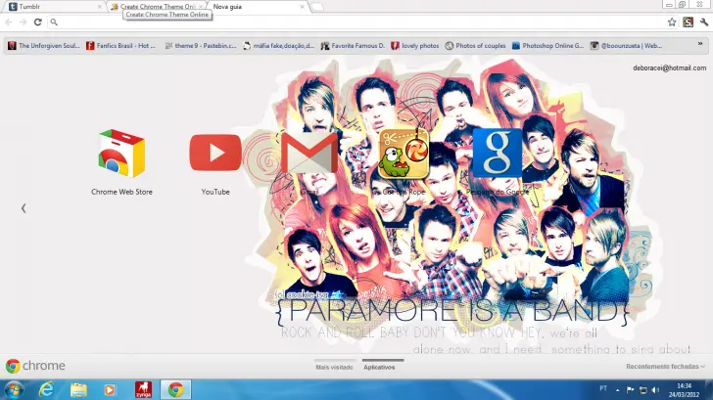Click the bookmark star in address bar
This screenshot has width=713, height=400.
point(672,22)
